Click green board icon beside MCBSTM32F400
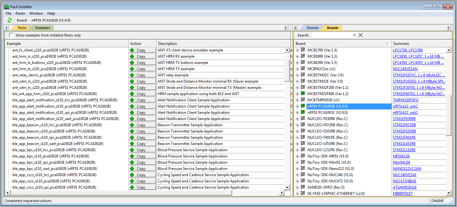The width and height of the screenshot is (457, 207). [303, 94]
